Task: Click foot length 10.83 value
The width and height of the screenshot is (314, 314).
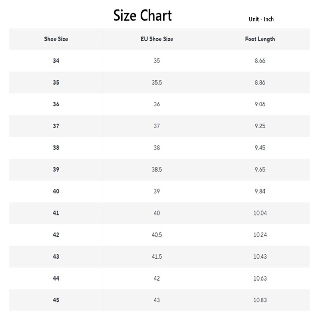Action: pos(260,300)
